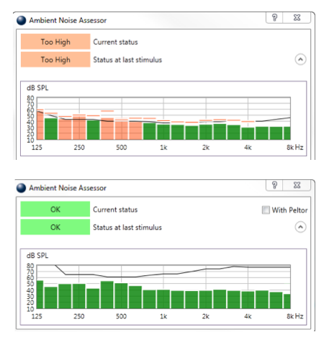Click blue sphere icon of lower window

21,188
